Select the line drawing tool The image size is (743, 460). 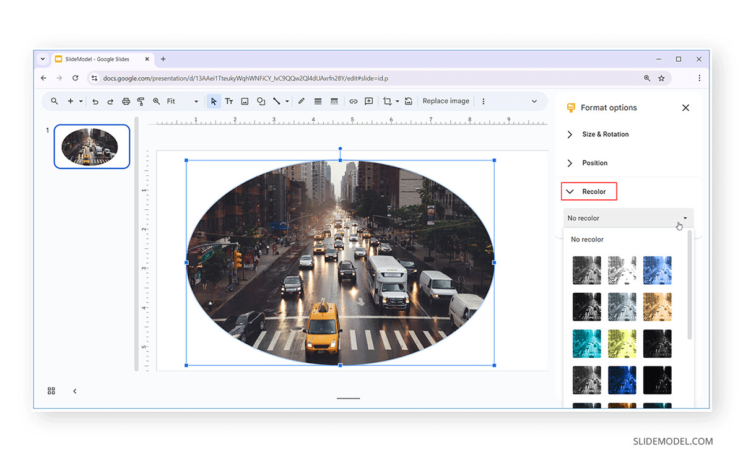[x=277, y=102]
